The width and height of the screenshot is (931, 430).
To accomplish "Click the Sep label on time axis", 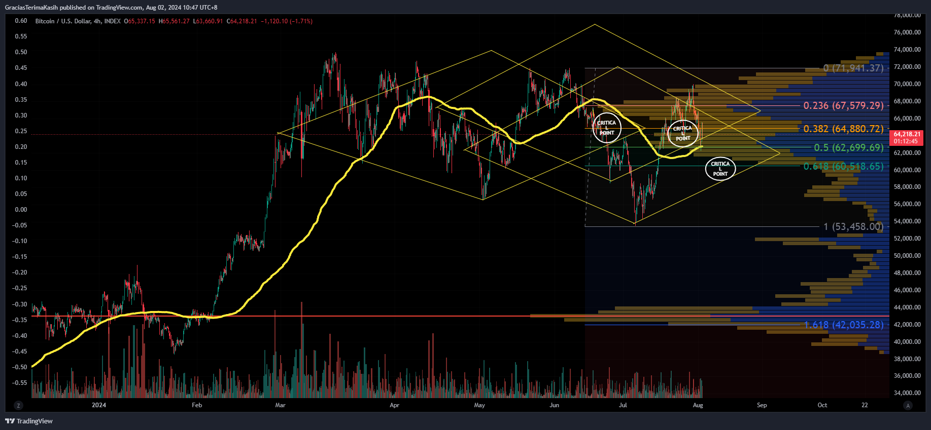I will tap(762, 405).
